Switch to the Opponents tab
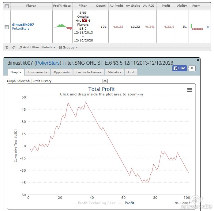The width and height of the screenshot is (214, 211). pos(62,72)
